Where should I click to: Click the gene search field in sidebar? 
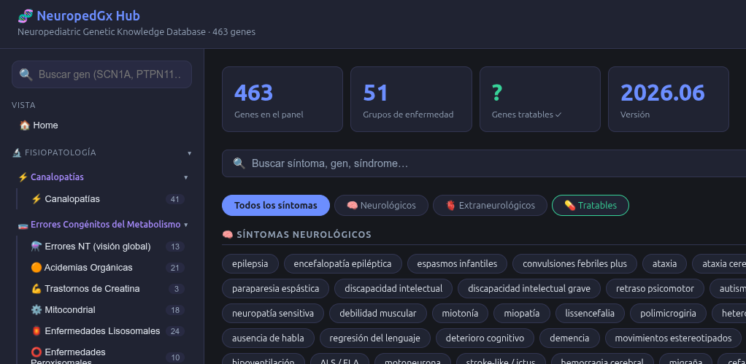point(101,74)
